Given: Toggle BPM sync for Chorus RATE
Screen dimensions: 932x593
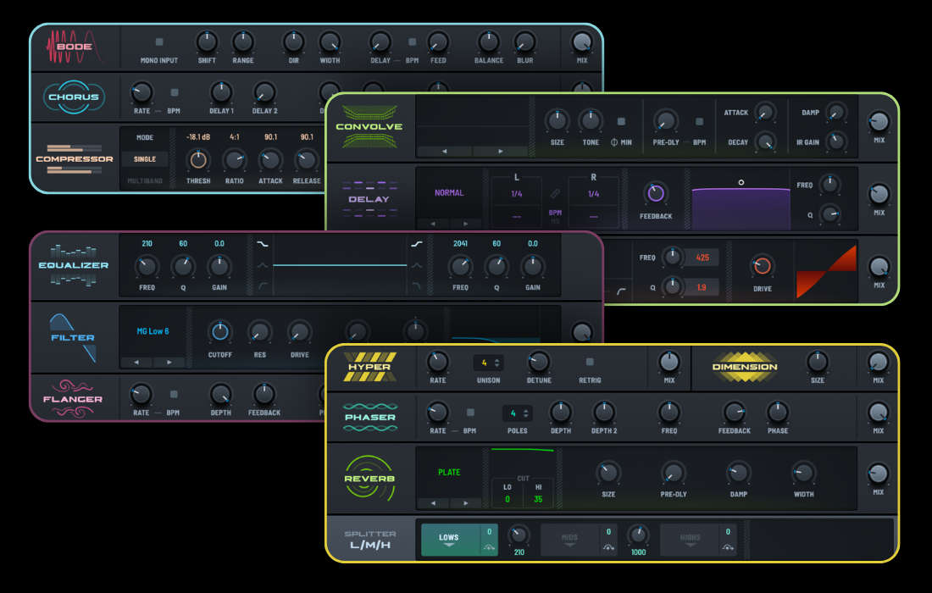Looking at the screenshot, I should click(175, 92).
